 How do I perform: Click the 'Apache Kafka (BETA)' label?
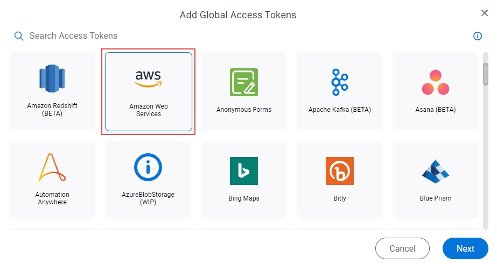(339, 110)
